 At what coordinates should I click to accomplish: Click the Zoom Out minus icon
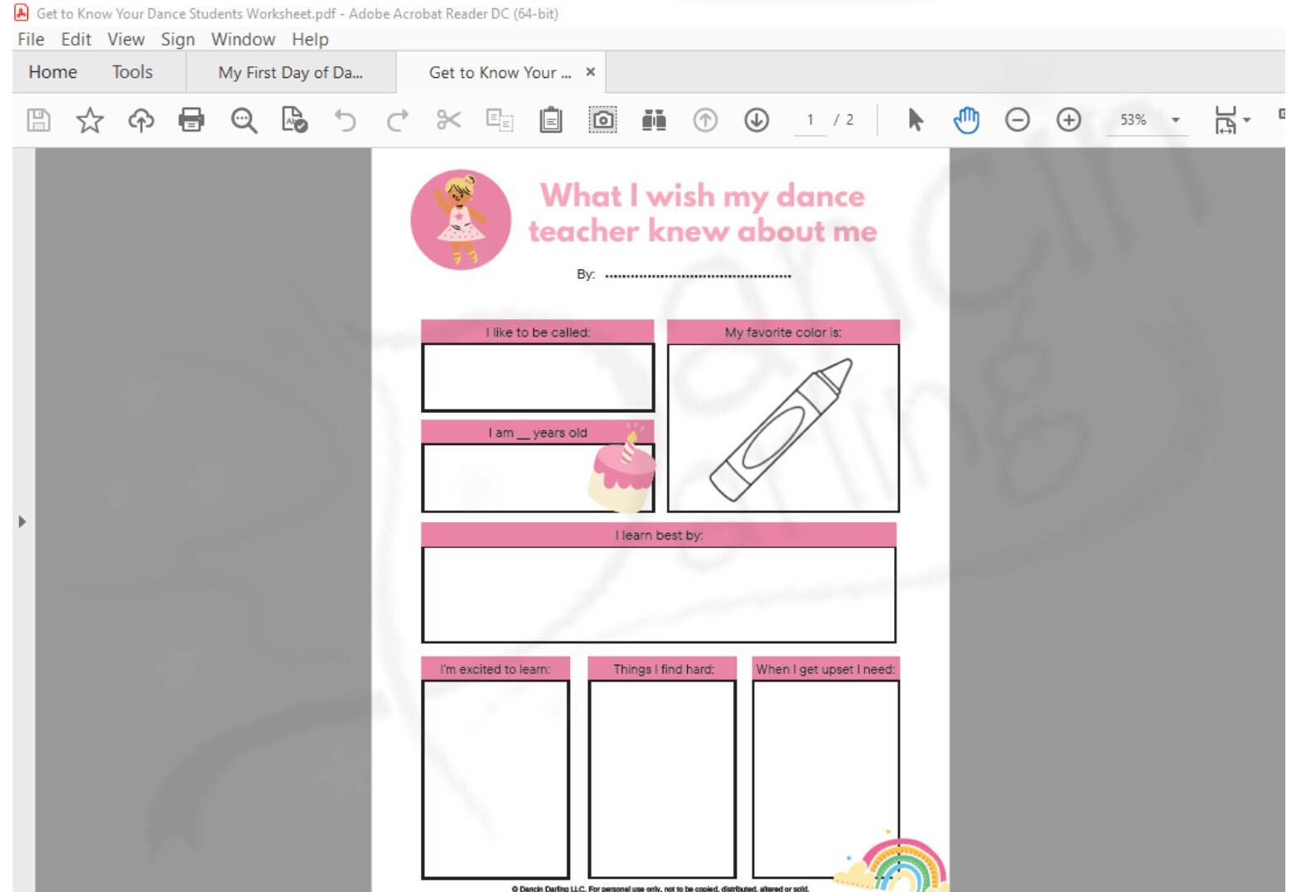(x=1018, y=119)
